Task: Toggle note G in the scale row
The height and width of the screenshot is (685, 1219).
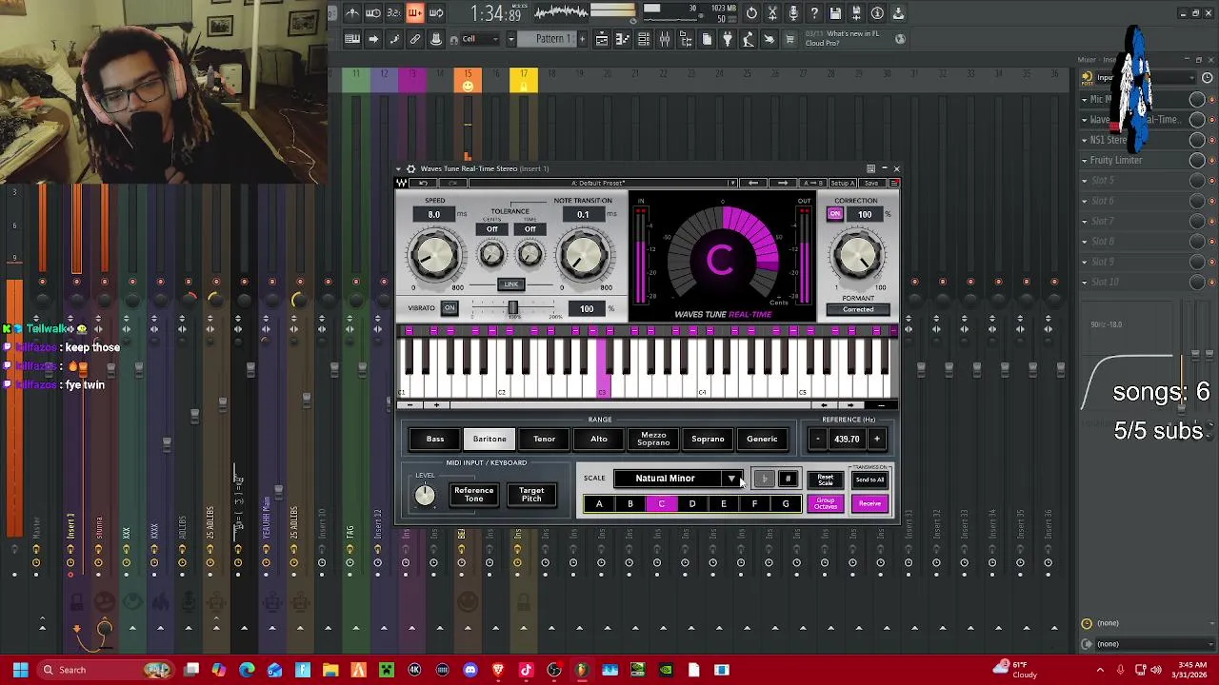Action: [x=786, y=503]
